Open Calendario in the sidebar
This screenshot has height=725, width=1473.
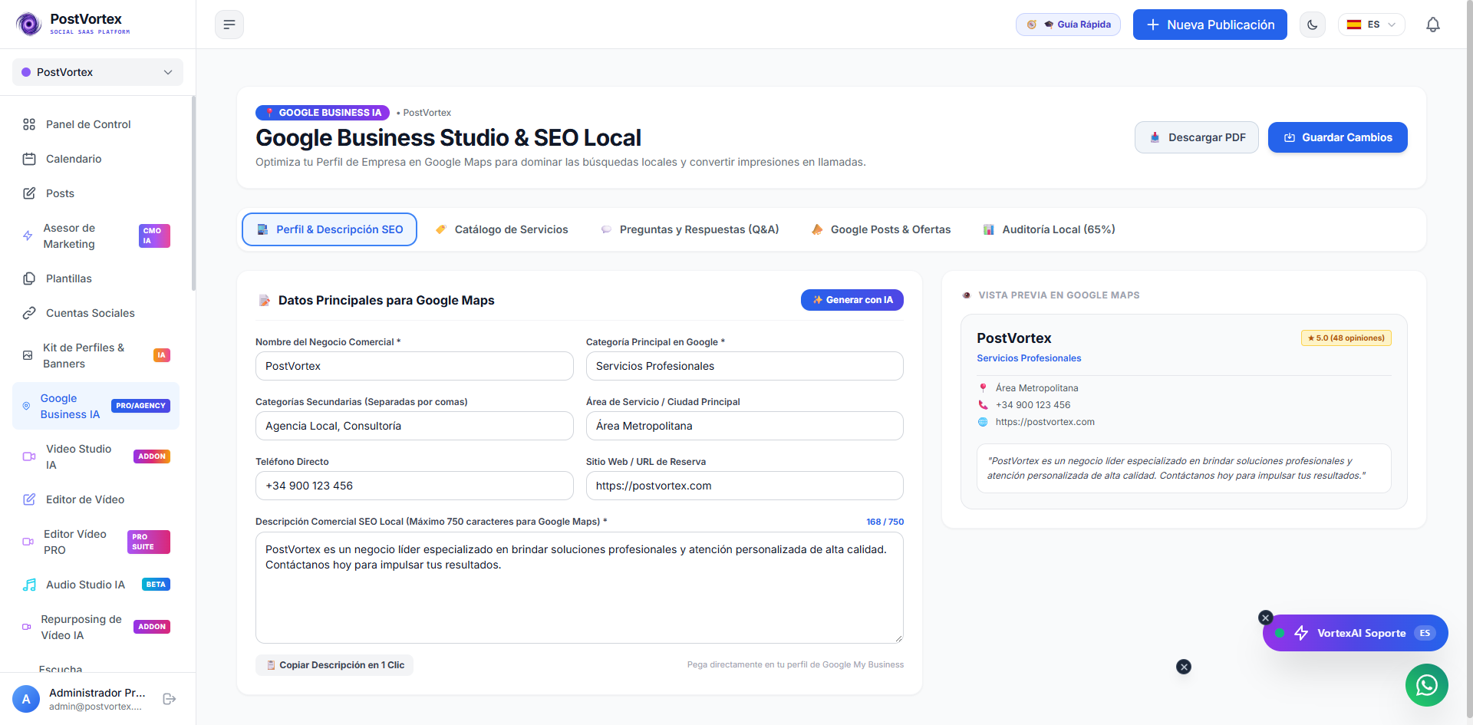(x=97, y=159)
